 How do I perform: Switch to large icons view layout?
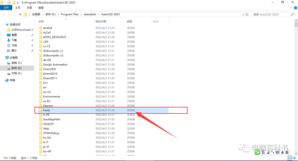(x=295, y=158)
